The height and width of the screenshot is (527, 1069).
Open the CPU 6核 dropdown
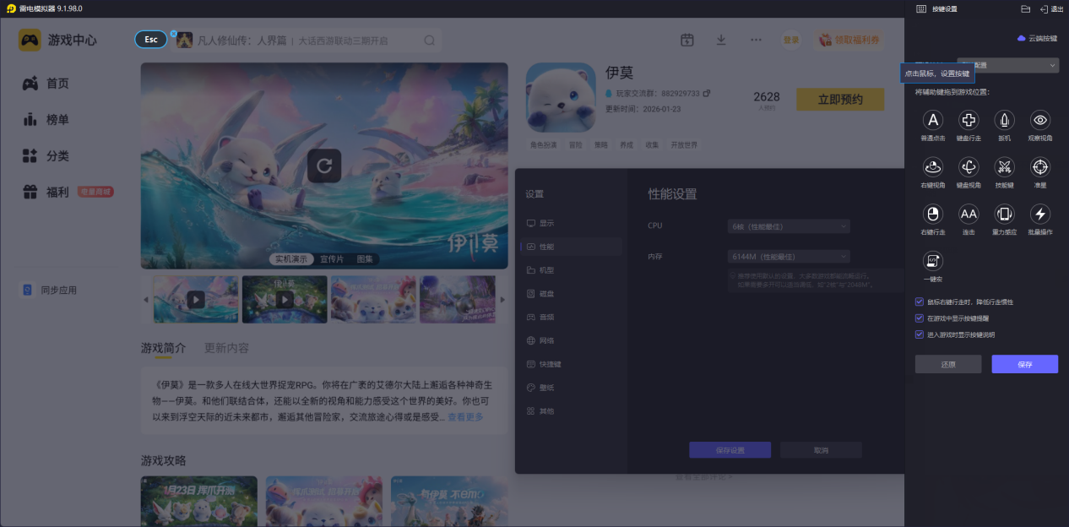[x=789, y=226]
